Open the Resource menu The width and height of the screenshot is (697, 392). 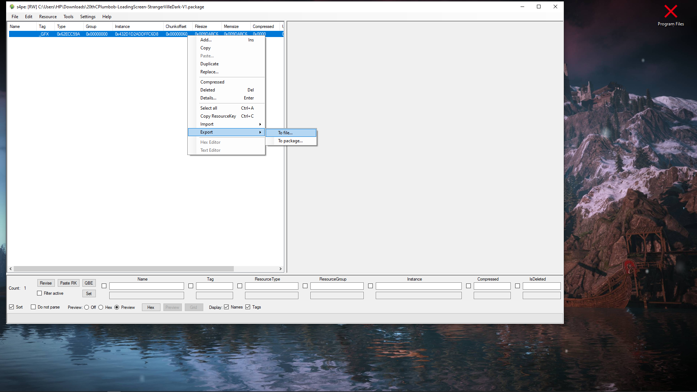click(48, 17)
